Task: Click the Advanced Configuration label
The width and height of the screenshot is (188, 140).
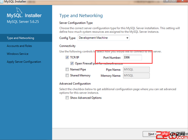Action: coord(75,84)
